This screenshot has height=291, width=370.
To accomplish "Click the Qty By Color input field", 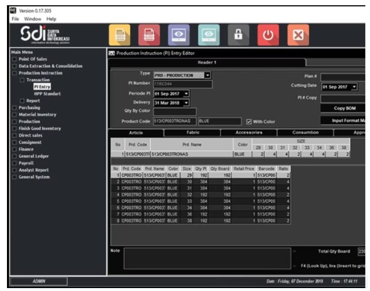I will (x=175, y=111).
